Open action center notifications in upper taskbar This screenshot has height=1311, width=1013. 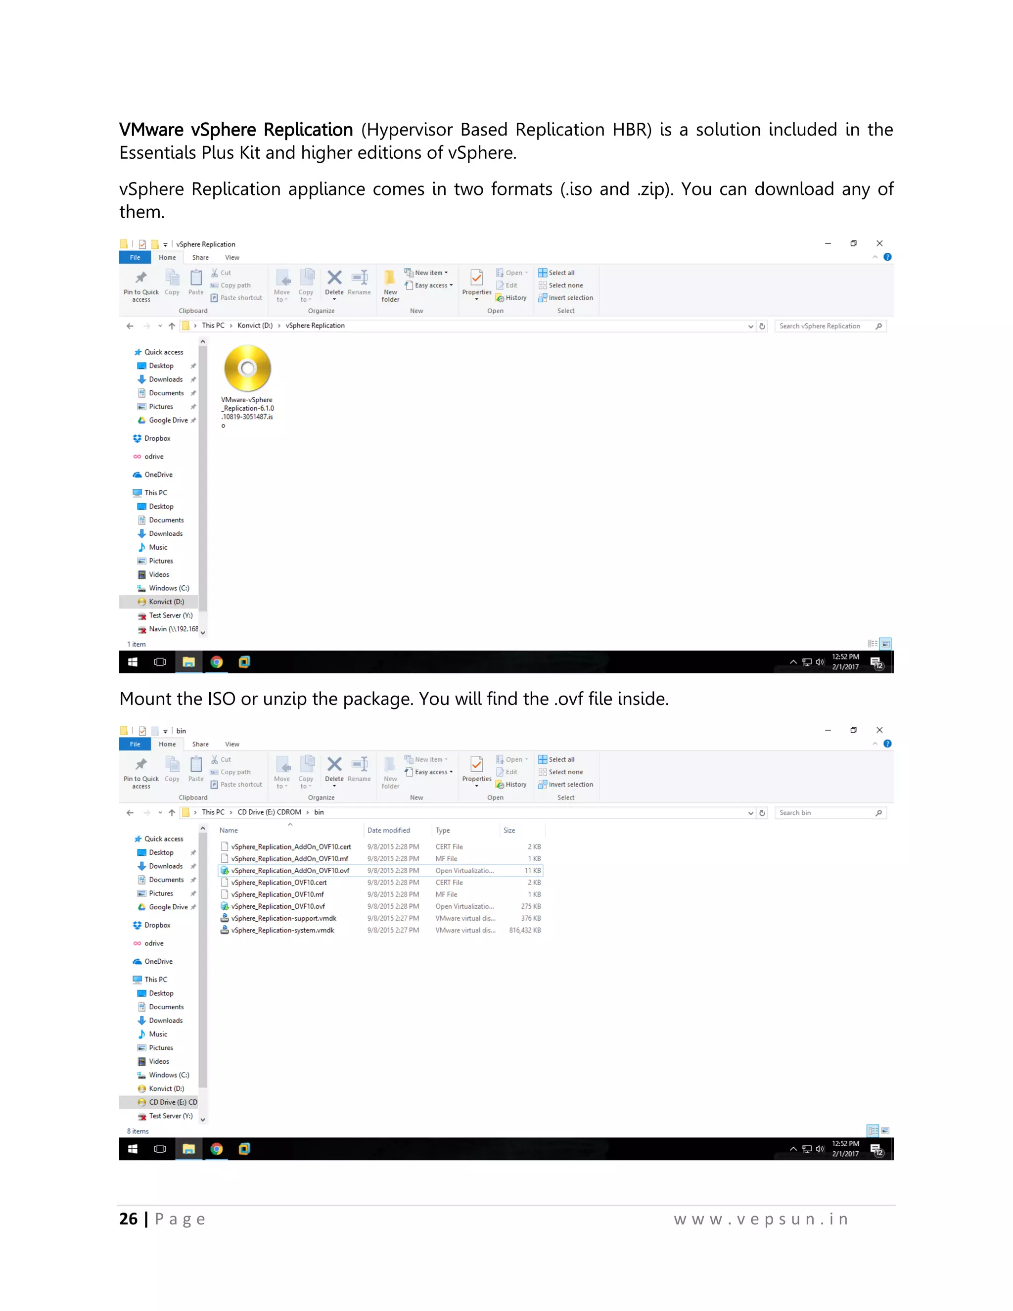click(877, 662)
